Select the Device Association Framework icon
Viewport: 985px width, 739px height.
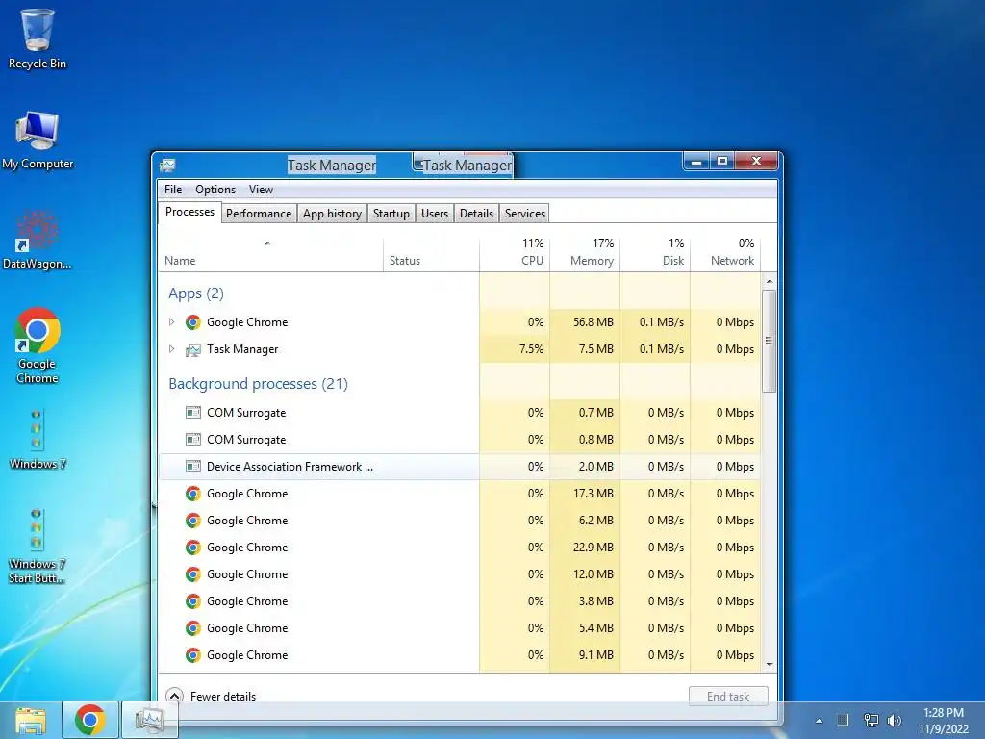192,467
